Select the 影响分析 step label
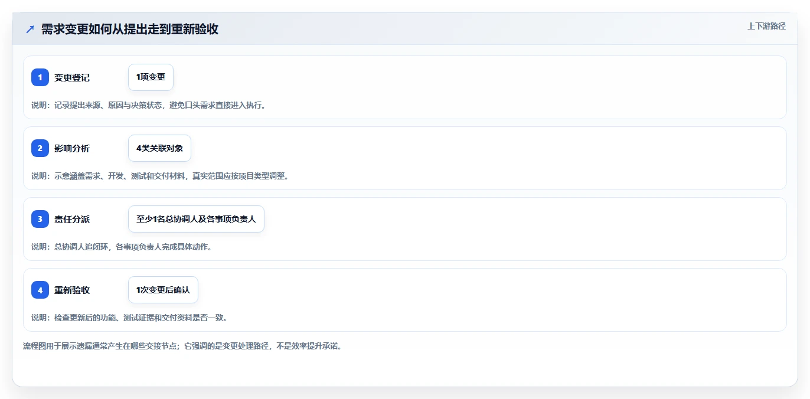Viewport: 810px width, 399px height. (x=72, y=148)
